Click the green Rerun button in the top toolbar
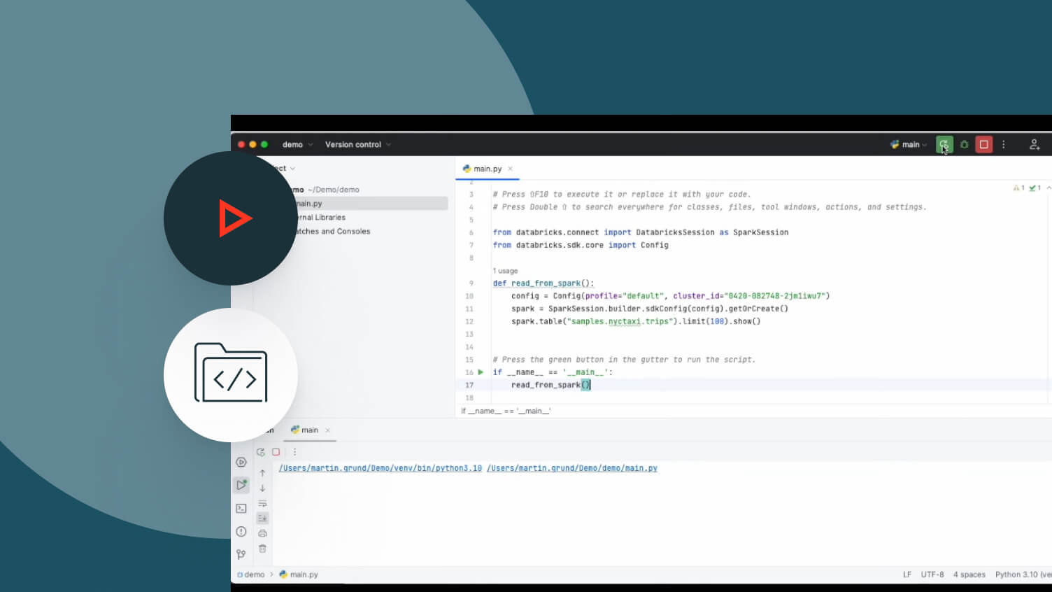Image resolution: width=1052 pixels, height=592 pixels. [x=944, y=145]
